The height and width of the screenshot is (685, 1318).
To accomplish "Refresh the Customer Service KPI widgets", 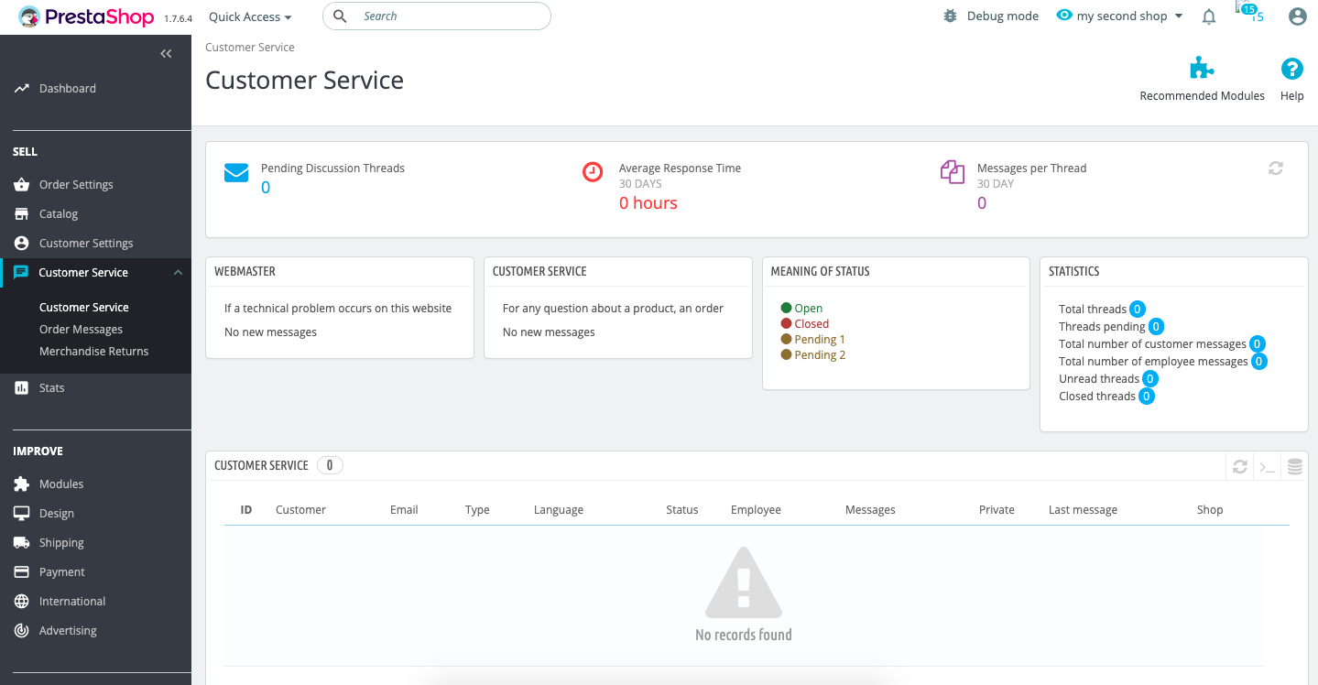I will [x=1275, y=169].
